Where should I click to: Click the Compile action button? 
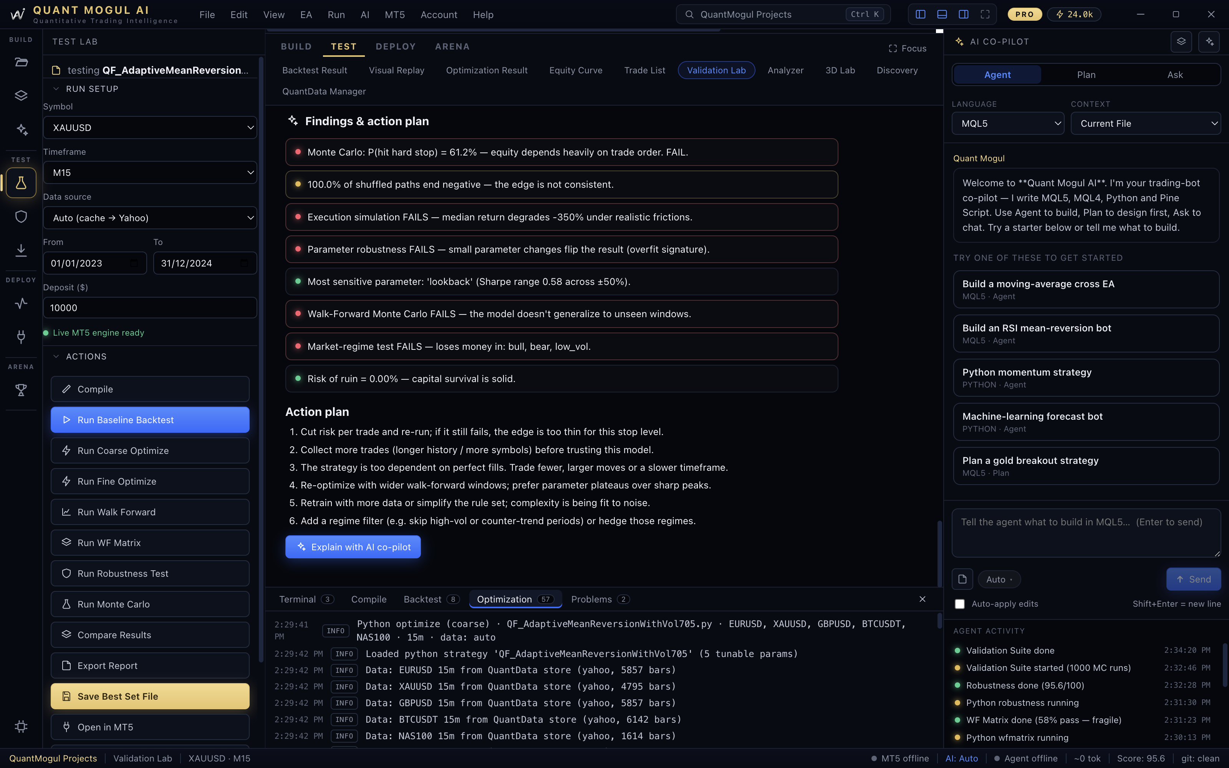(x=150, y=389)
